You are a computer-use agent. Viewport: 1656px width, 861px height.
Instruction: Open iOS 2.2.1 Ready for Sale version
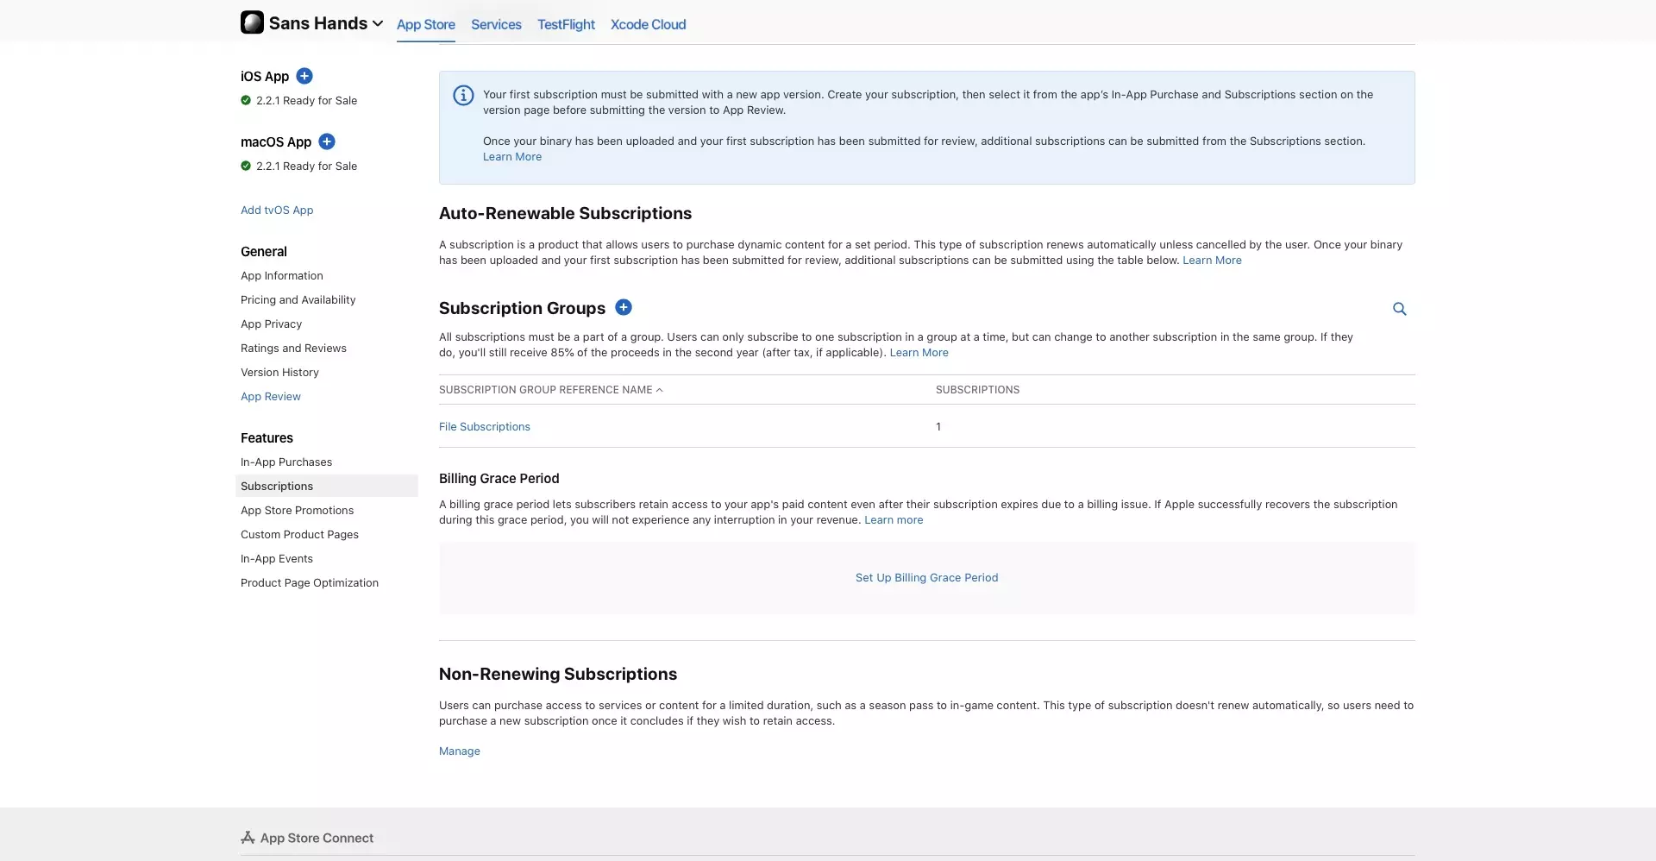306,100
